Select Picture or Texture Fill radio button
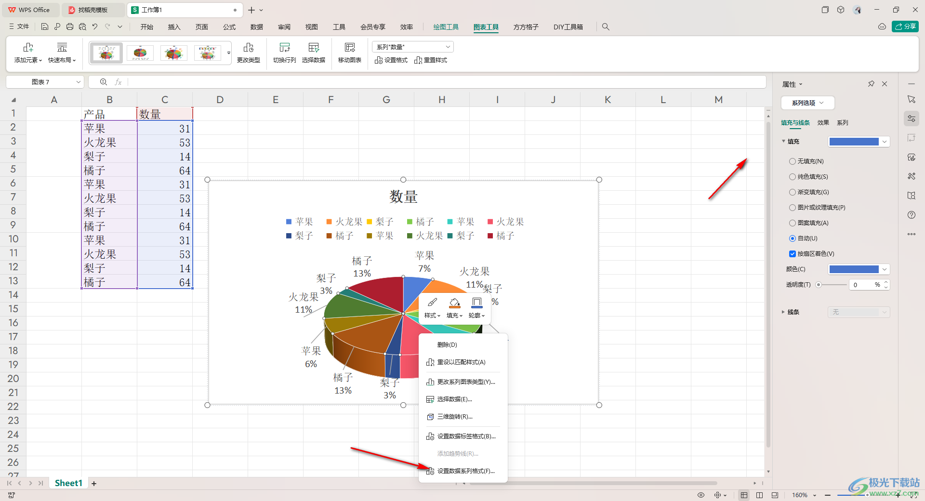 tap(792, 208)
